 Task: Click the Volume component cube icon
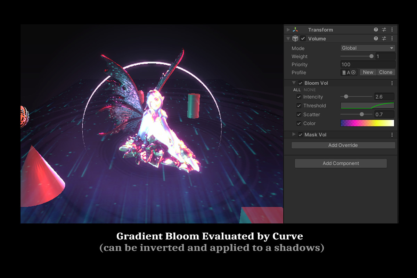(x=295, y=39)
